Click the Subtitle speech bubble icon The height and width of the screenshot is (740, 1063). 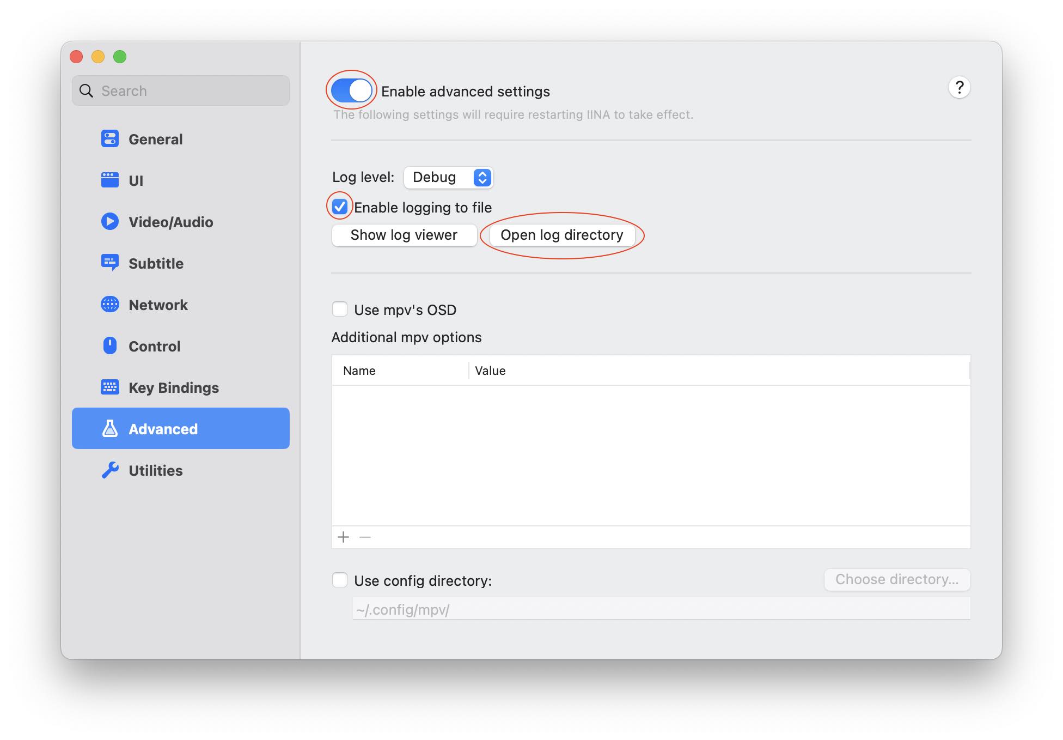click(x=110, y=263)
